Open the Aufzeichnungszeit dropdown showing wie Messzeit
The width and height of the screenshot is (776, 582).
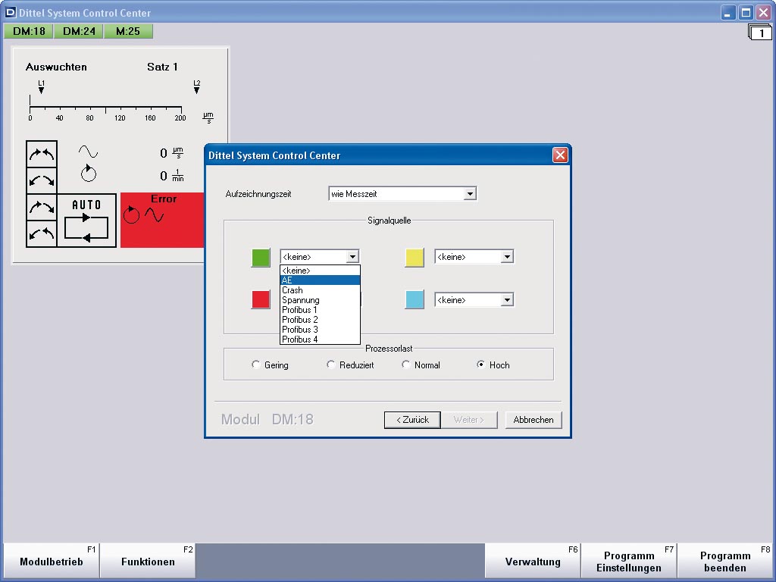point(471,193)
